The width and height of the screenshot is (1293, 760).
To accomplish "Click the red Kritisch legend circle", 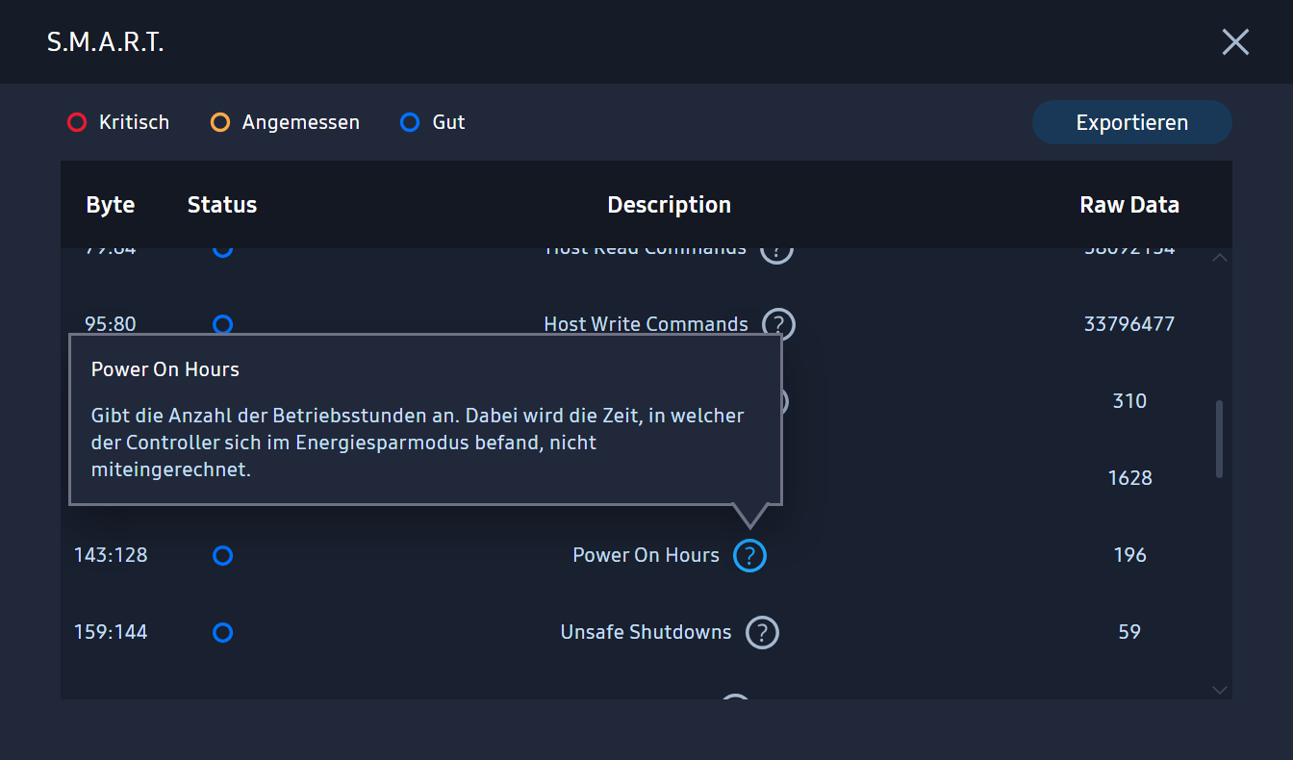I will click(x=77, y=122).
